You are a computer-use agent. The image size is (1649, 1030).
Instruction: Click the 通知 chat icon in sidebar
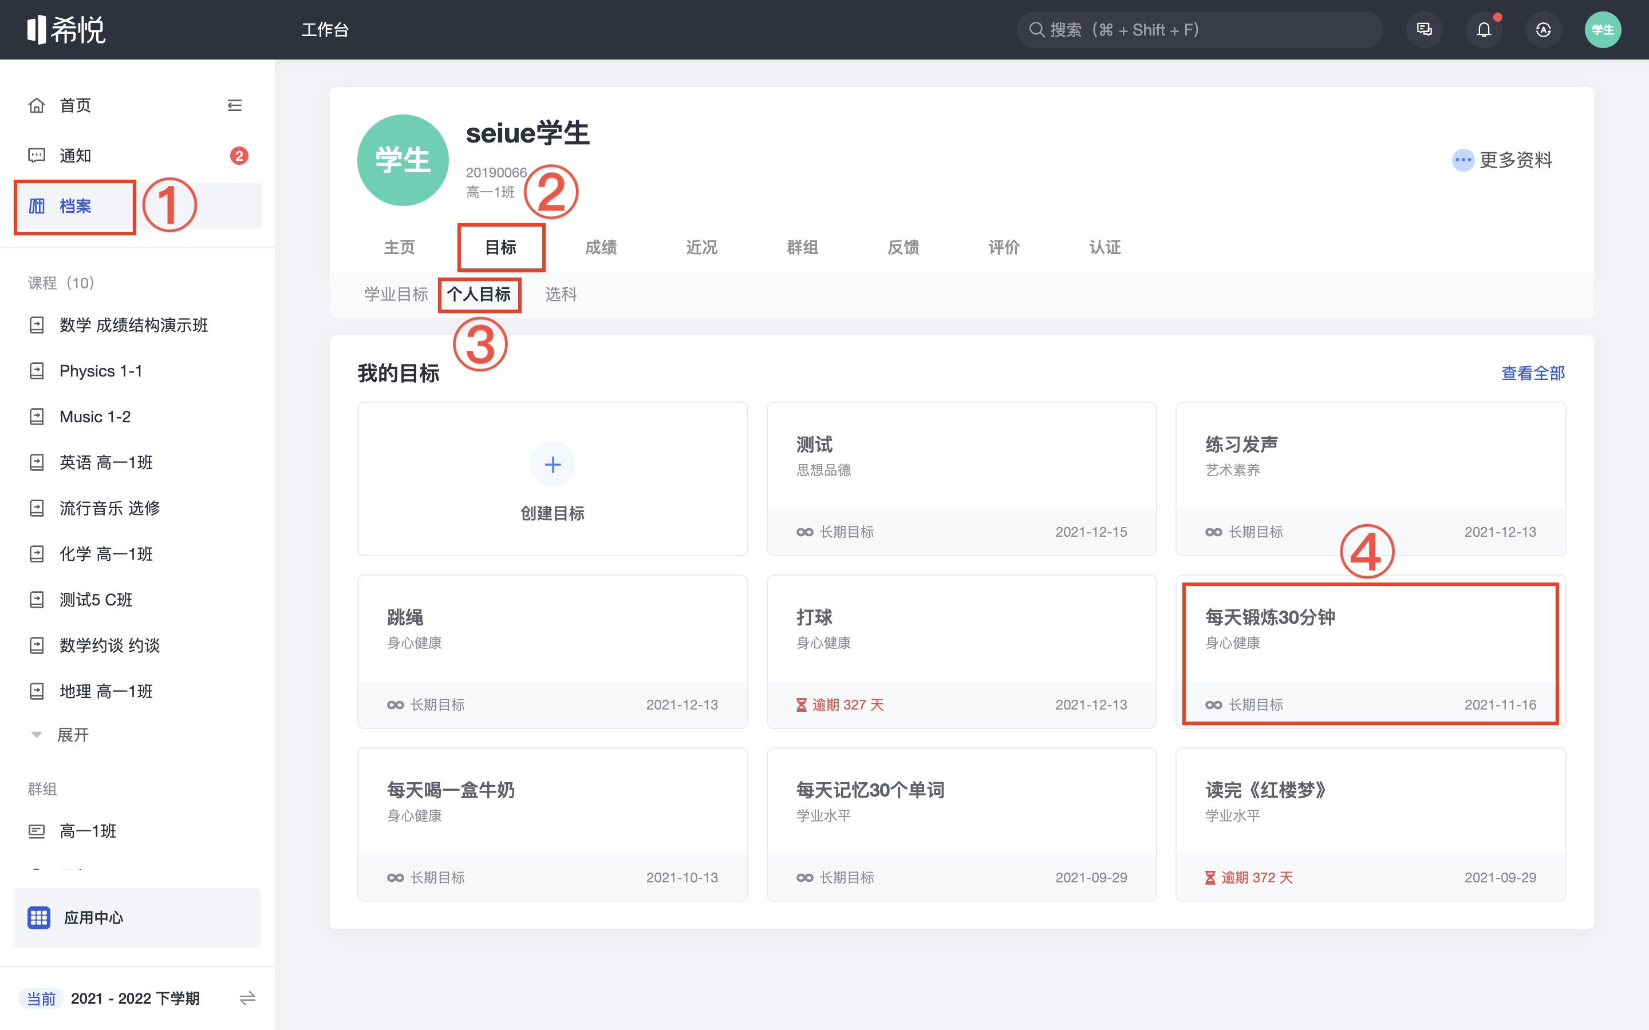[x=36, y=155]
